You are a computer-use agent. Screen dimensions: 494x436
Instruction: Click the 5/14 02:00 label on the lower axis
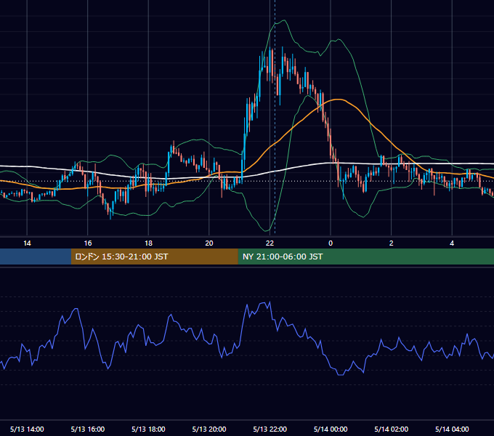pyautogui.click(x=392, y=429)
